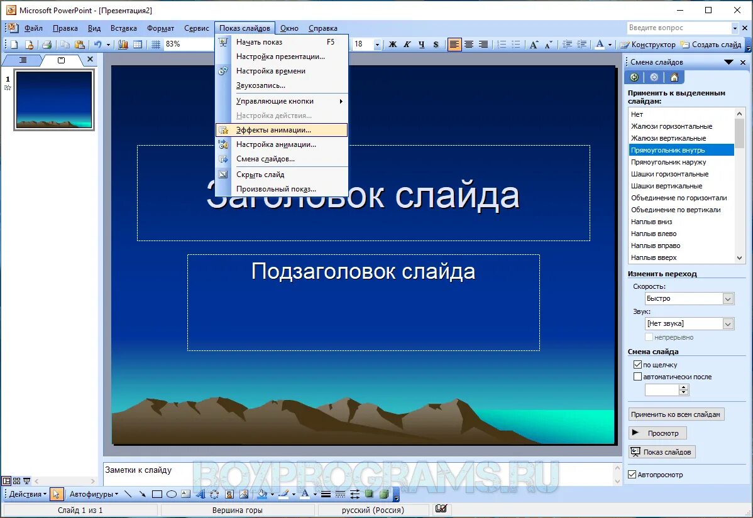Viewport: 753px width, 518px height.
Task: Center-align the text
Action: tap(469, 45)
